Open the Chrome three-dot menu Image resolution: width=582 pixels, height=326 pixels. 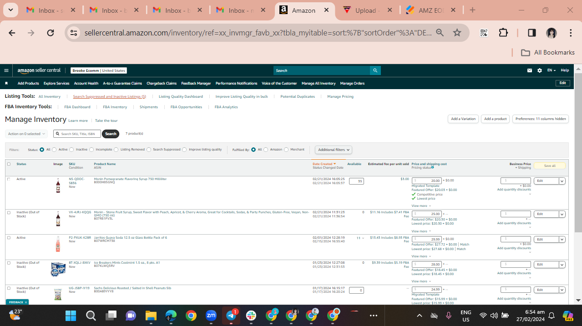pos(571,33)
